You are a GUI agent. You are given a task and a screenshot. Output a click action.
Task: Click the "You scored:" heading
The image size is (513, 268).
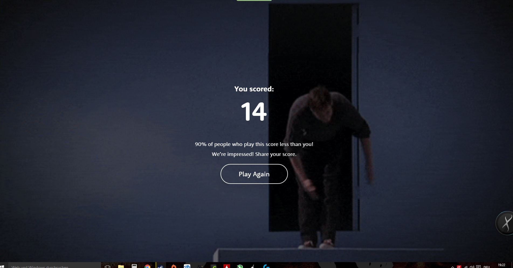coord(254,89)
